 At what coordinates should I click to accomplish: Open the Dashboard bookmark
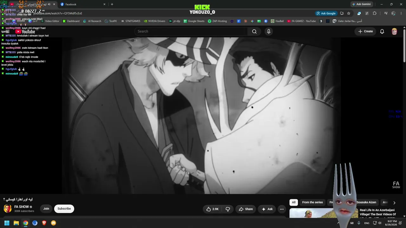click(71, 21)
